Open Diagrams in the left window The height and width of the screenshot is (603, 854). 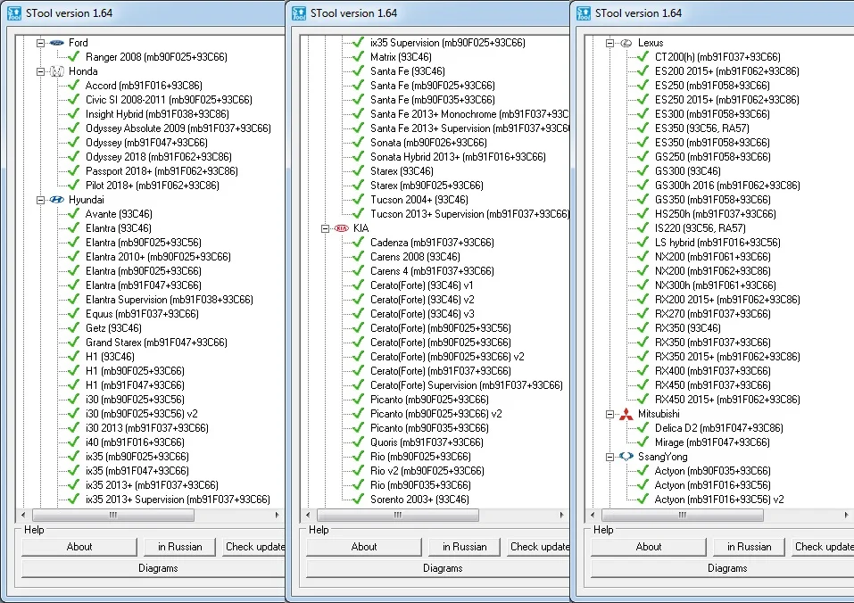click(154, 568)
